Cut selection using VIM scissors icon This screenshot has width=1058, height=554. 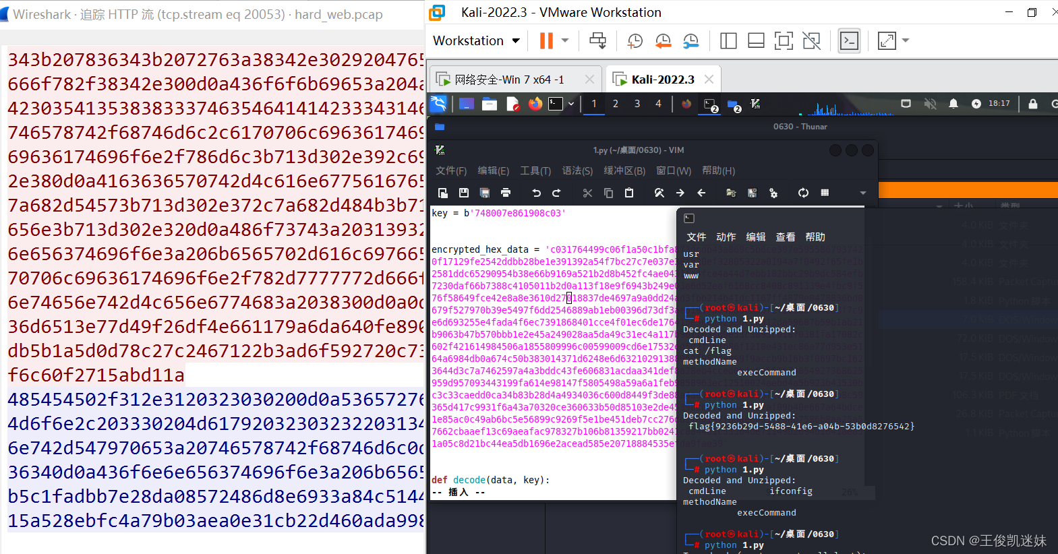click(x=587, y=193)
